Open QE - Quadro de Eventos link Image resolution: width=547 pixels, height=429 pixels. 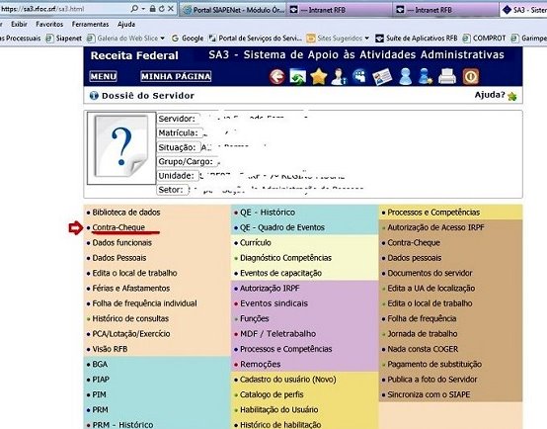[282, 227]
